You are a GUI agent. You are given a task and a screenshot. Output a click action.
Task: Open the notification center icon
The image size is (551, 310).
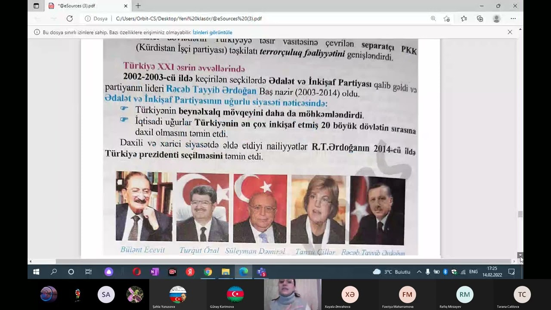click(511, 272)
